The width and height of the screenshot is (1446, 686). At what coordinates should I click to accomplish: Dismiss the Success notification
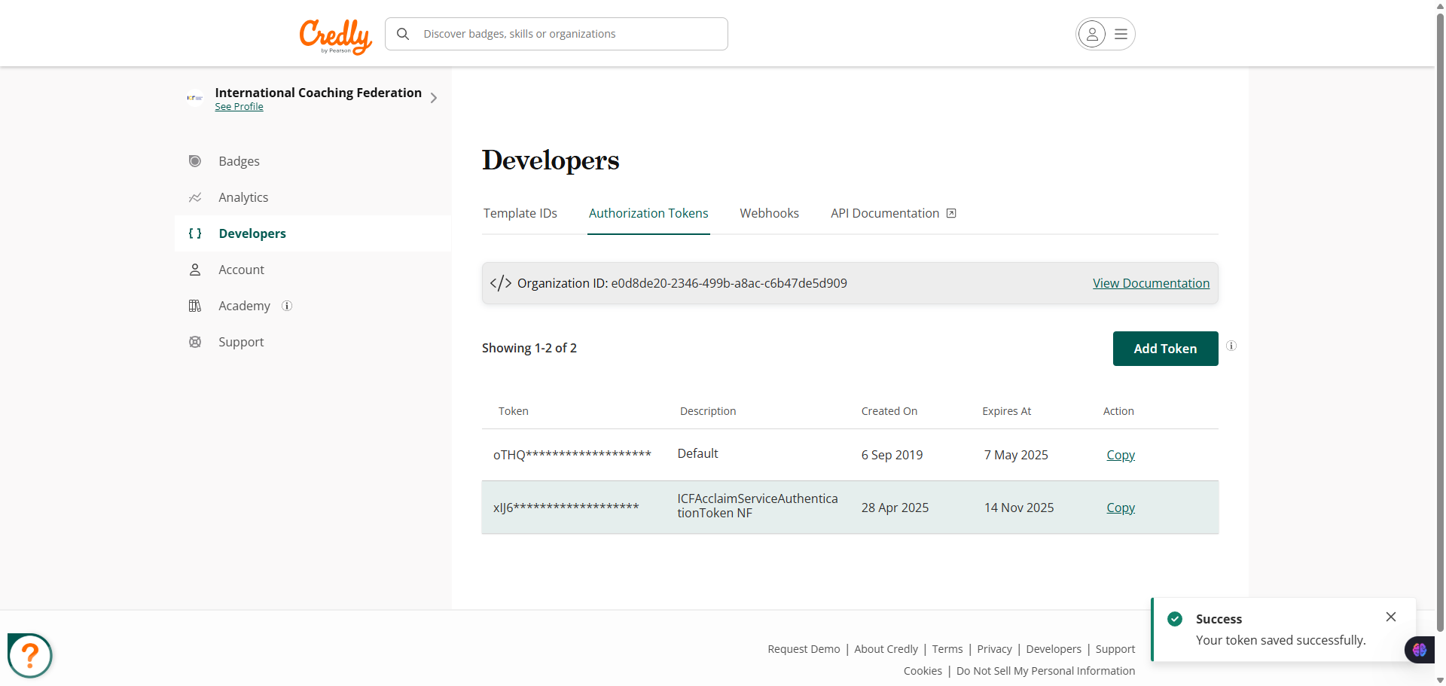[1391, 617]
